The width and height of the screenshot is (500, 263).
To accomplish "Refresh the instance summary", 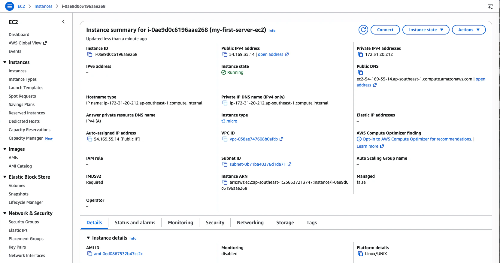I will click(x=363, y=30).
